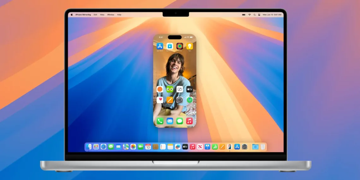Open Spotlight search in menu bar
360x180 pixels.
(255, 15)
